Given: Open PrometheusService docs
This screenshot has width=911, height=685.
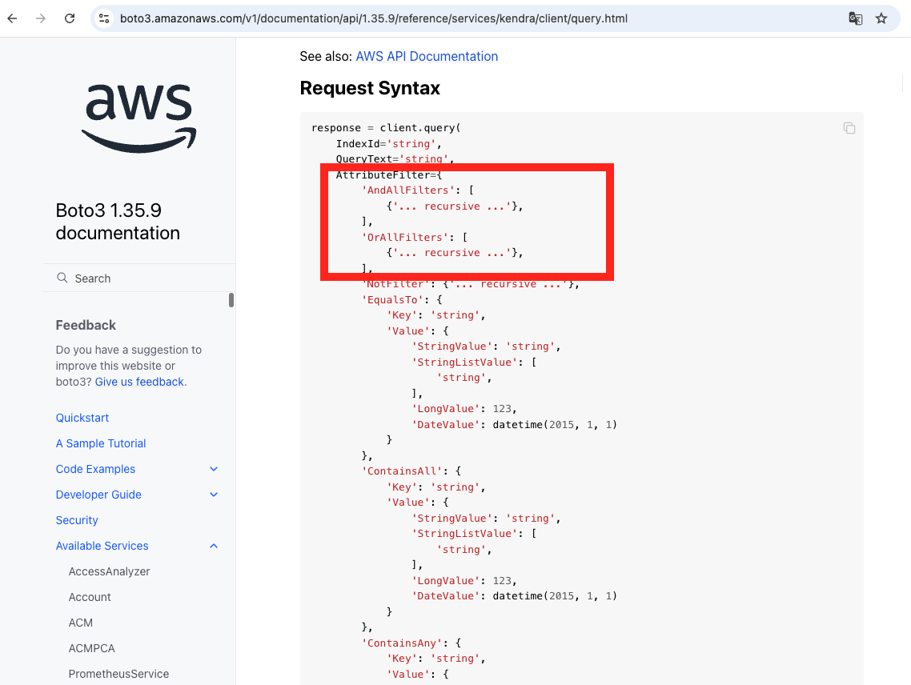Looking at the screenshot, I should point(118,673).
